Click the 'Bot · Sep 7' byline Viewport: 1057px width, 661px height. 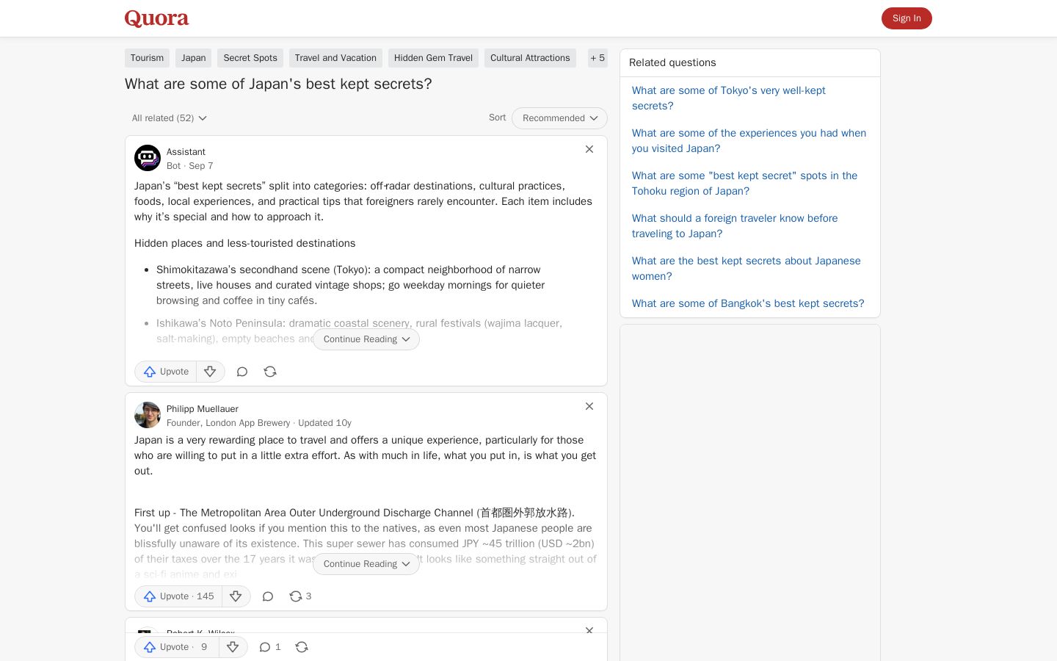click(190, 166)
